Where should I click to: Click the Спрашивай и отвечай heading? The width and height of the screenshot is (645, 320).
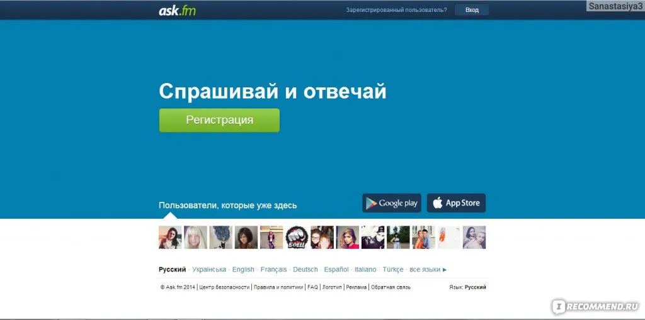click(x=273, y=91)
